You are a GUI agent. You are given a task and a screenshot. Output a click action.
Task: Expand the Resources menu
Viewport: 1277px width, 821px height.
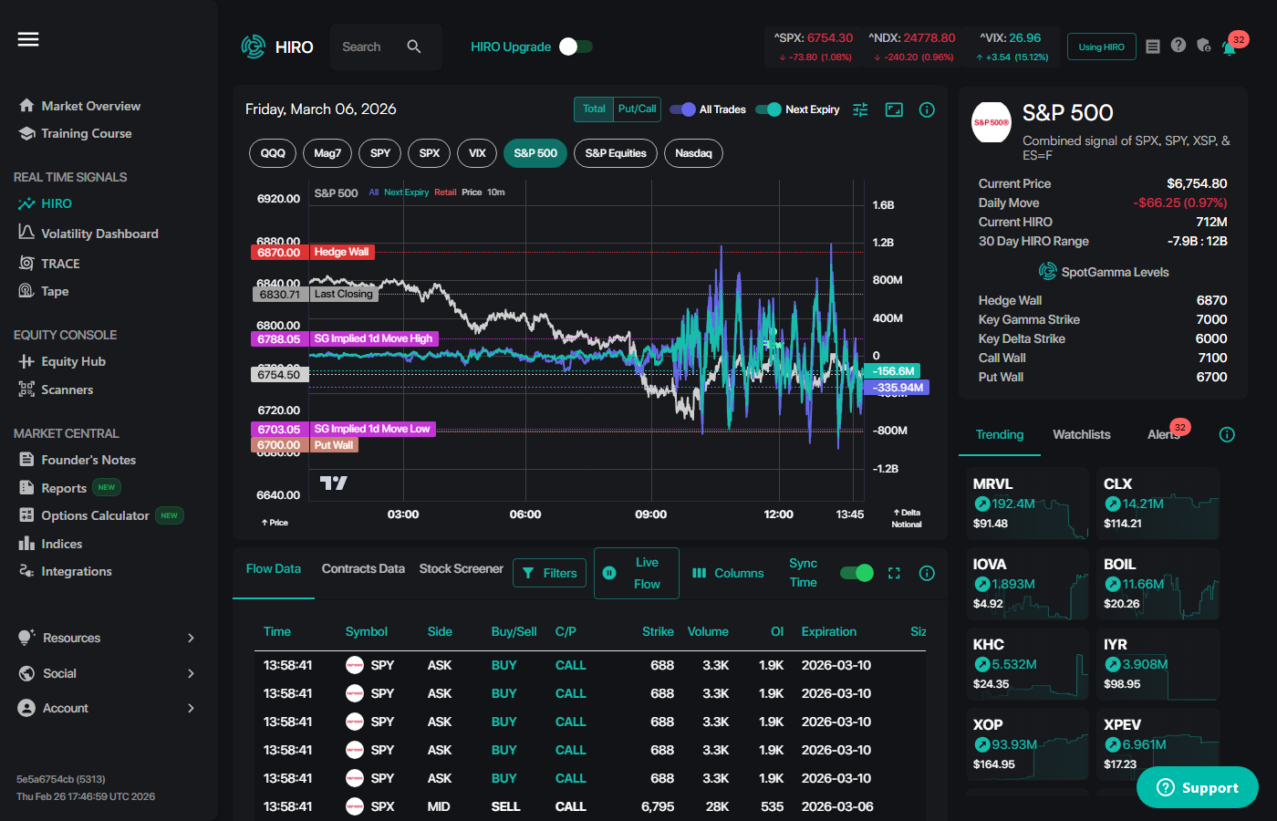point(107,638)
